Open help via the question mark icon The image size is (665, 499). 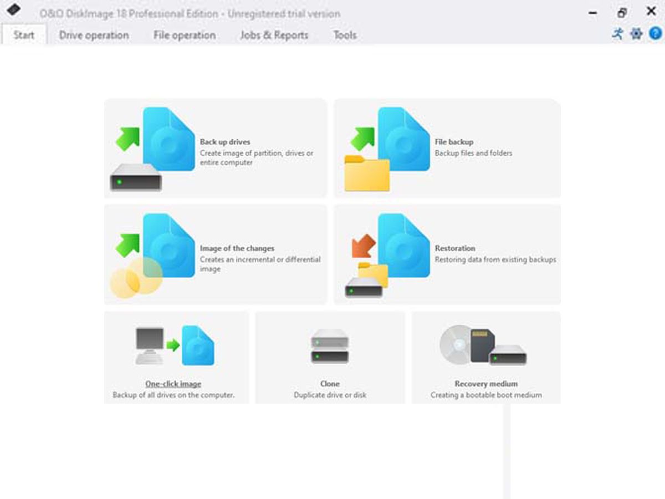pyautogui.click(x=656, y=33)
